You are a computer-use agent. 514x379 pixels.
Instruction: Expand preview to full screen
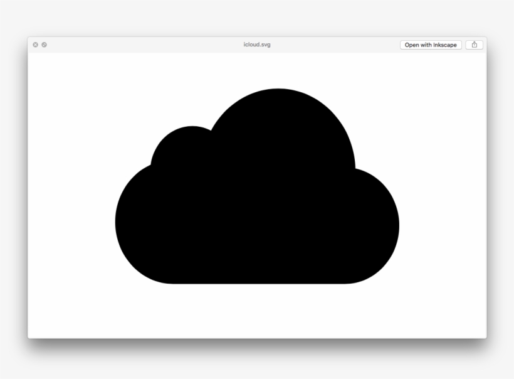45,45
